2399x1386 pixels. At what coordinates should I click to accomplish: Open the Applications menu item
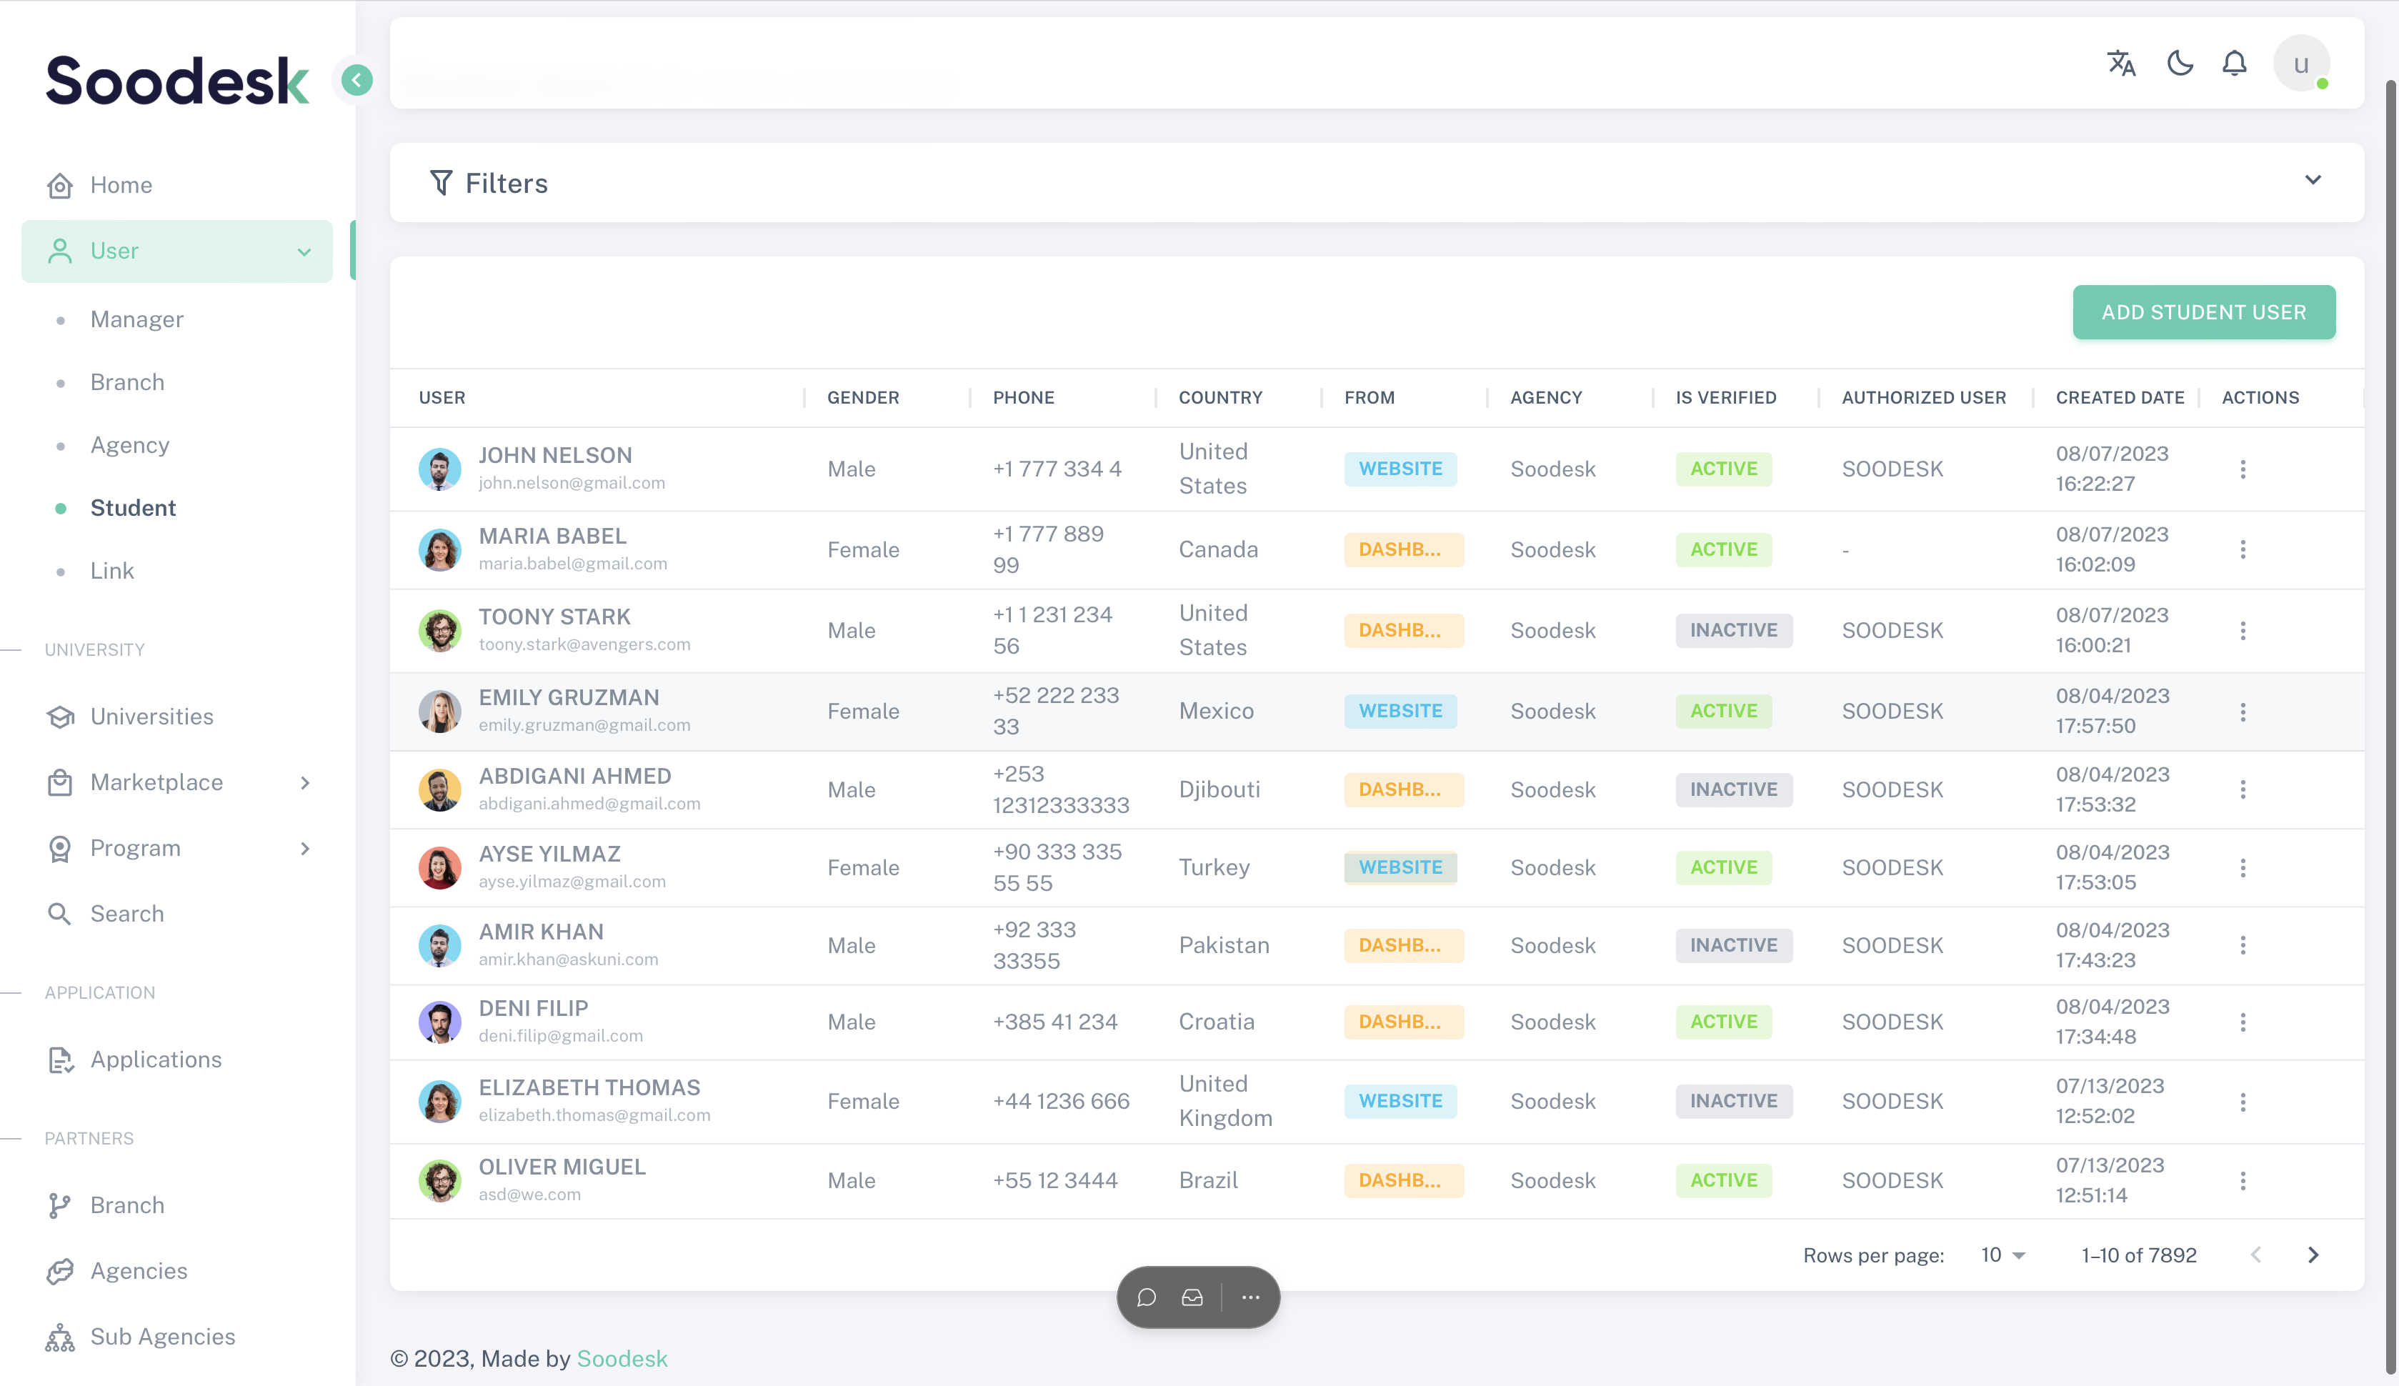pos(155,1060)
